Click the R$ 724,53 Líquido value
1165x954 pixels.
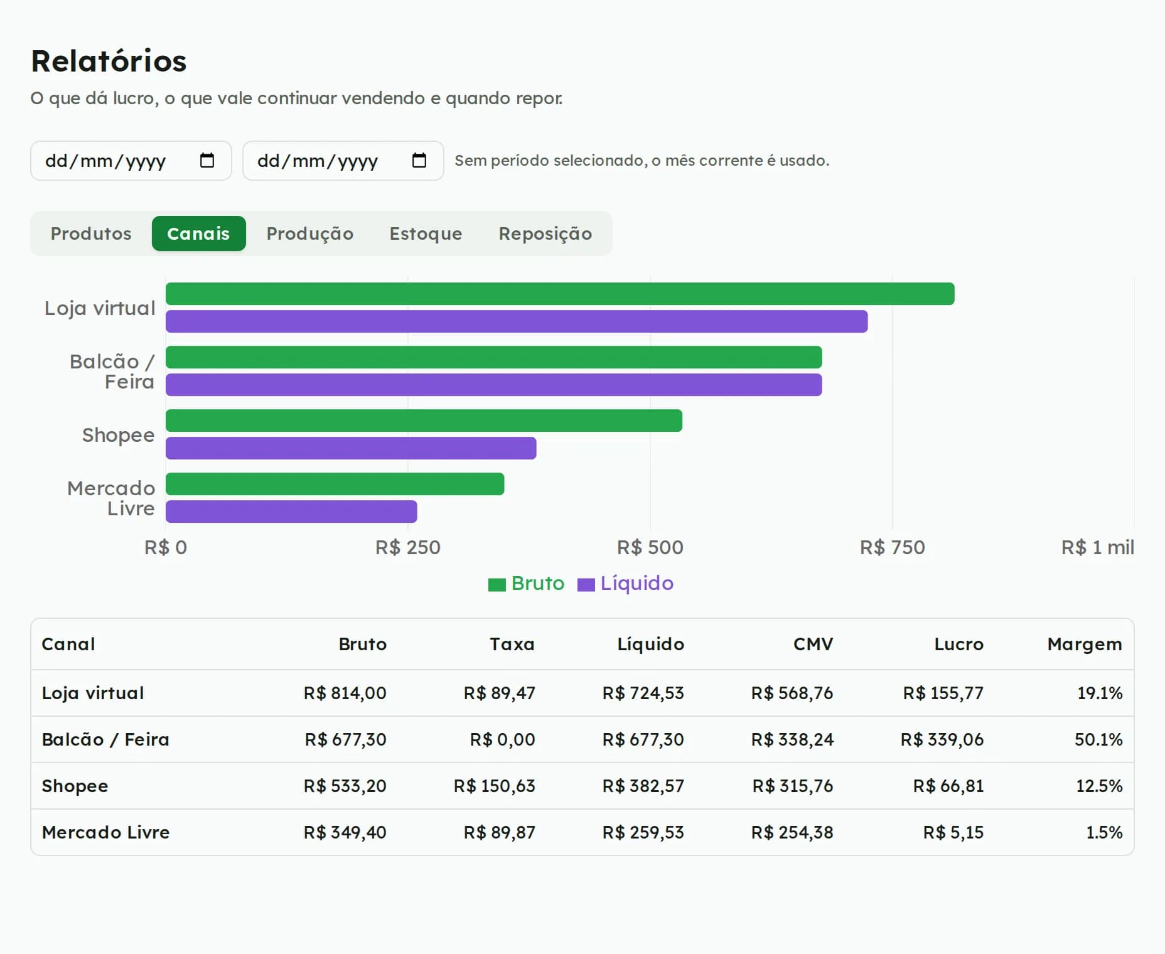pos(643,693)
